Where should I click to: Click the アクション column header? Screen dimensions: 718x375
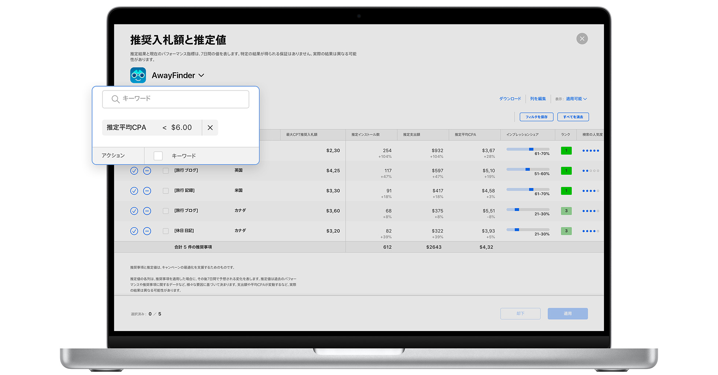coord(113,156)
